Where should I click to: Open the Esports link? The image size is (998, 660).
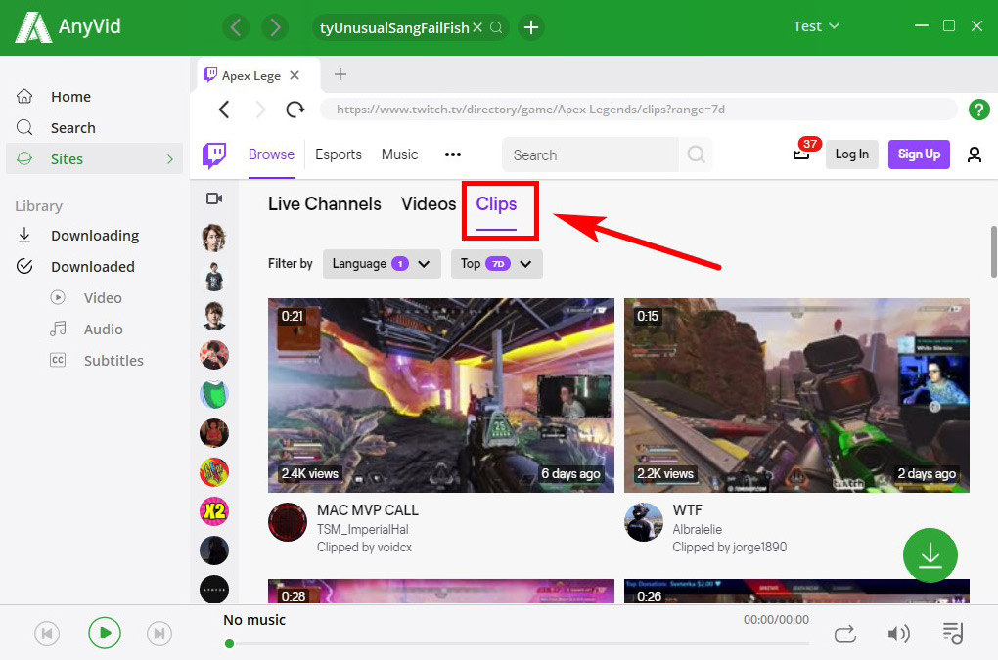pyautogui.click(x=338, y=154)
